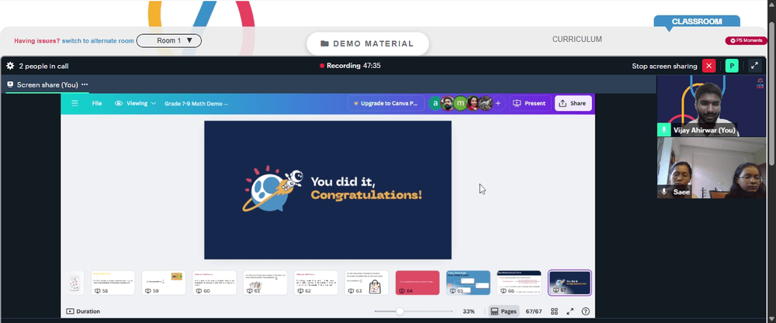Open Screen share three-dot options
Screen dimensions: 776x323
coord(85,84)
